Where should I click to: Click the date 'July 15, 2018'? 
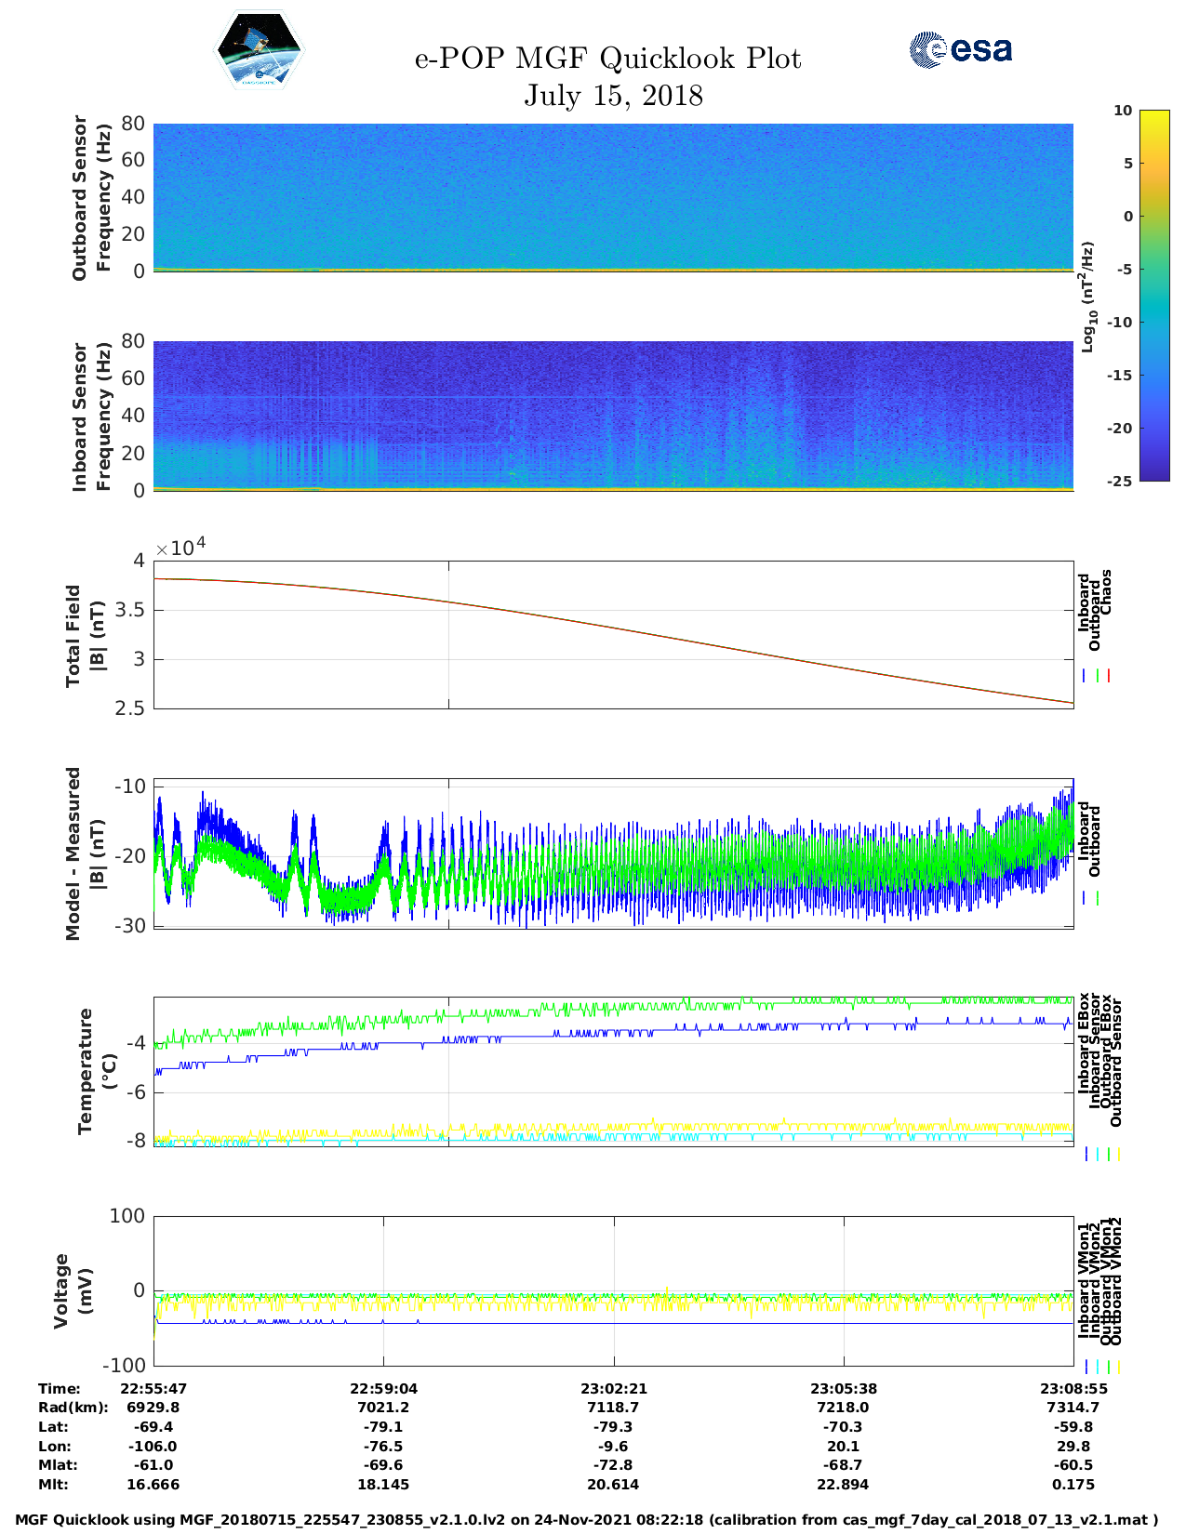click(x=613, y=96)
